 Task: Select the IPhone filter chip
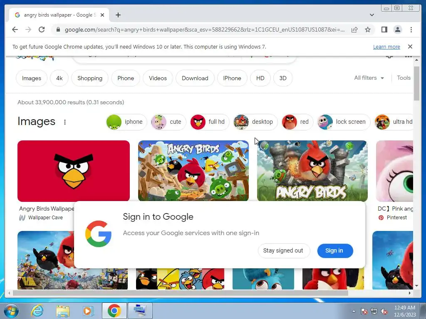(232, 78)
